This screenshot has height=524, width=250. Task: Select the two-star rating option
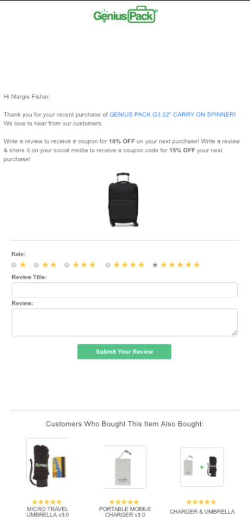pos(36,265)
